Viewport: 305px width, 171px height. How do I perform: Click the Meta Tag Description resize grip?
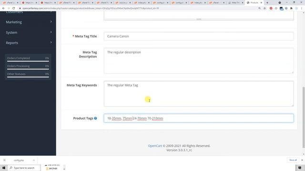[292, 72]
